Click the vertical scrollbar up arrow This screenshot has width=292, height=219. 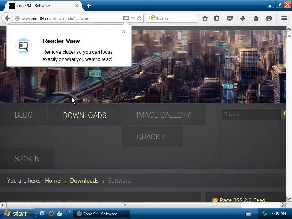point(289,29)
